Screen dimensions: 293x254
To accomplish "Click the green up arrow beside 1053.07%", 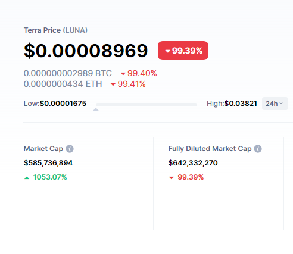I will point(27,178).
